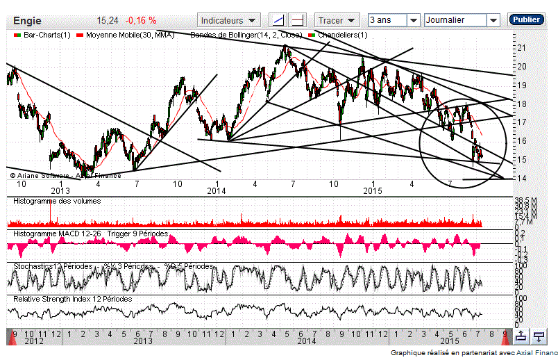This screenshot has height=360, width=558.
Task: Expand the 3 ans period selector
Action: tap(394, 20)
